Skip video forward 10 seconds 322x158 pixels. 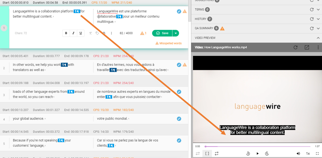point(267,154)
